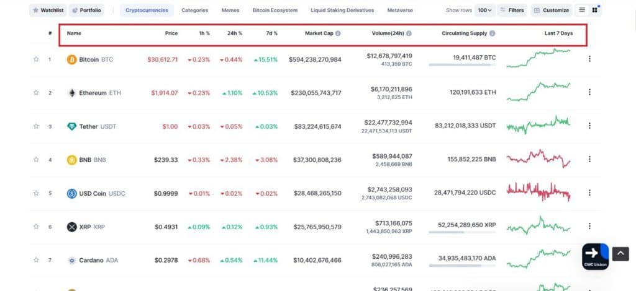Image resolution: width=636 pixels, height=291 pixels.
Task: Click Circulating Supply info icon
Action: [x=492, y=33]
